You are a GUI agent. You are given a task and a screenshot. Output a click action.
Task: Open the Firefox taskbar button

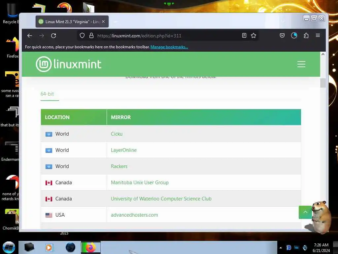click(x=91, y=247)
